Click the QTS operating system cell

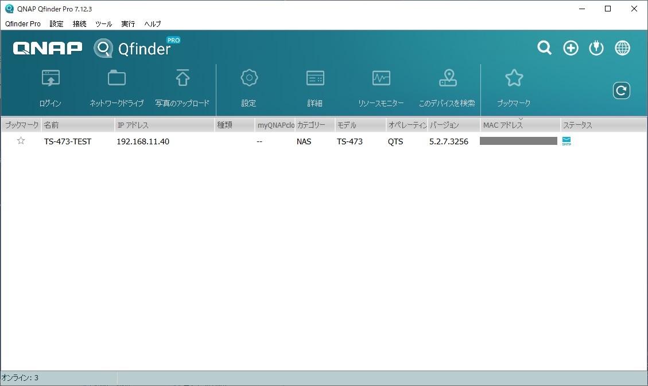(x=395, y=141)
